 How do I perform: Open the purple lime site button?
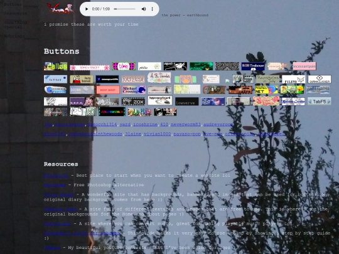[124, 66]
